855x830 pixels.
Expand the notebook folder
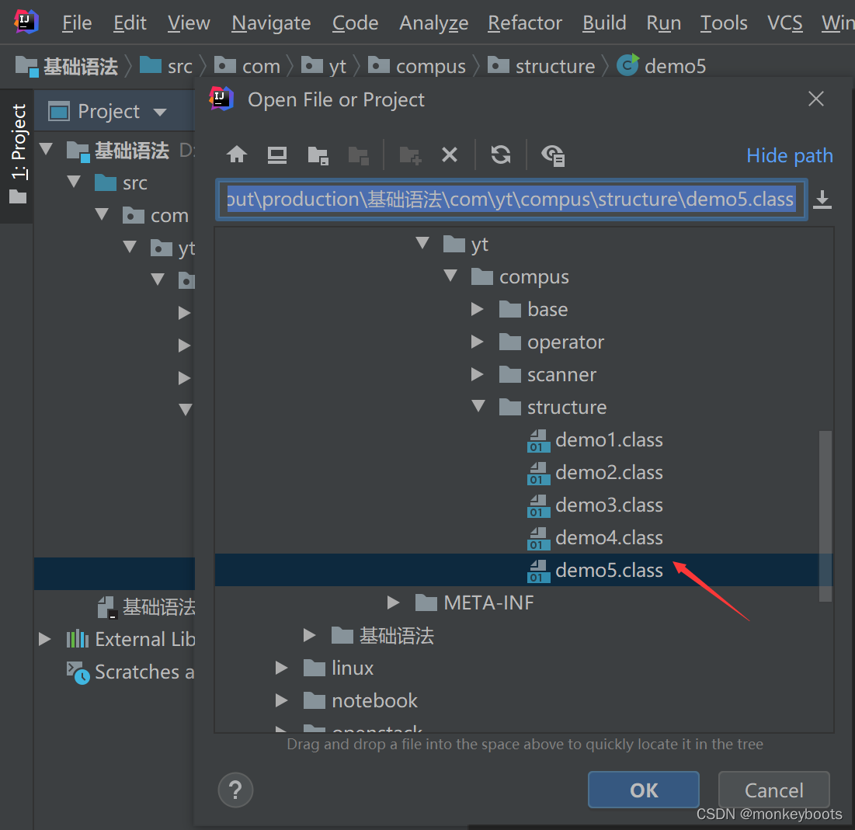[x=281, y=700]
